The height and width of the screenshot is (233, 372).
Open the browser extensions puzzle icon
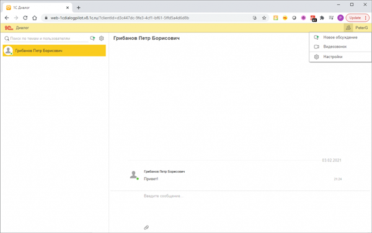pos(322,18)
